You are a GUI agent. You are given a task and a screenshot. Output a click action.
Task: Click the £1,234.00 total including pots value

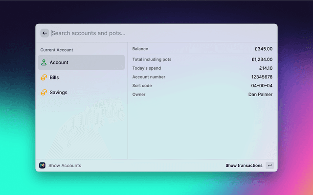click(x=262, y=59)
